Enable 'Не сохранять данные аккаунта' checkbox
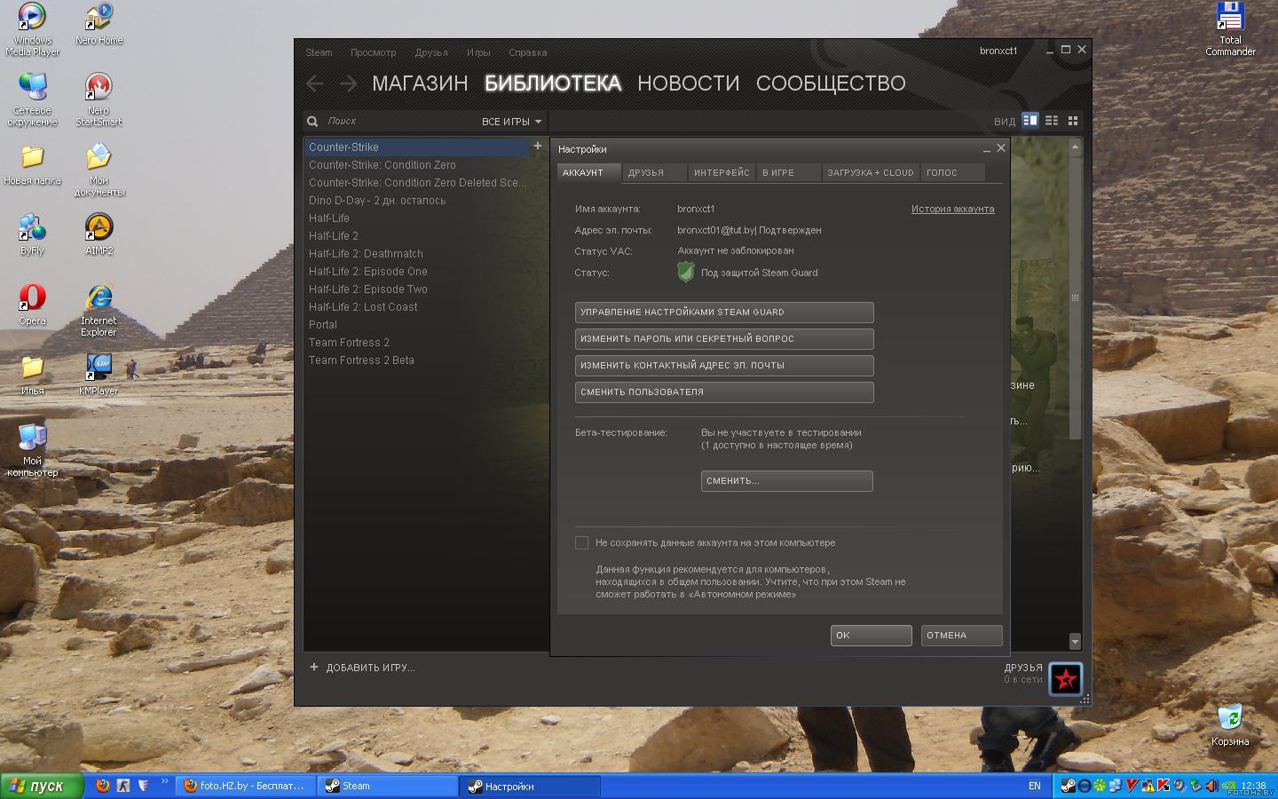Image resolution: width=1278 pixels, height=799 pixels. (581, 542)
